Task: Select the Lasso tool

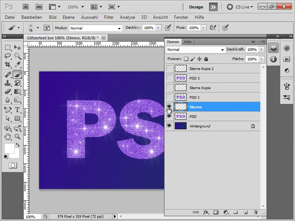Action: (x=8, y=56)
